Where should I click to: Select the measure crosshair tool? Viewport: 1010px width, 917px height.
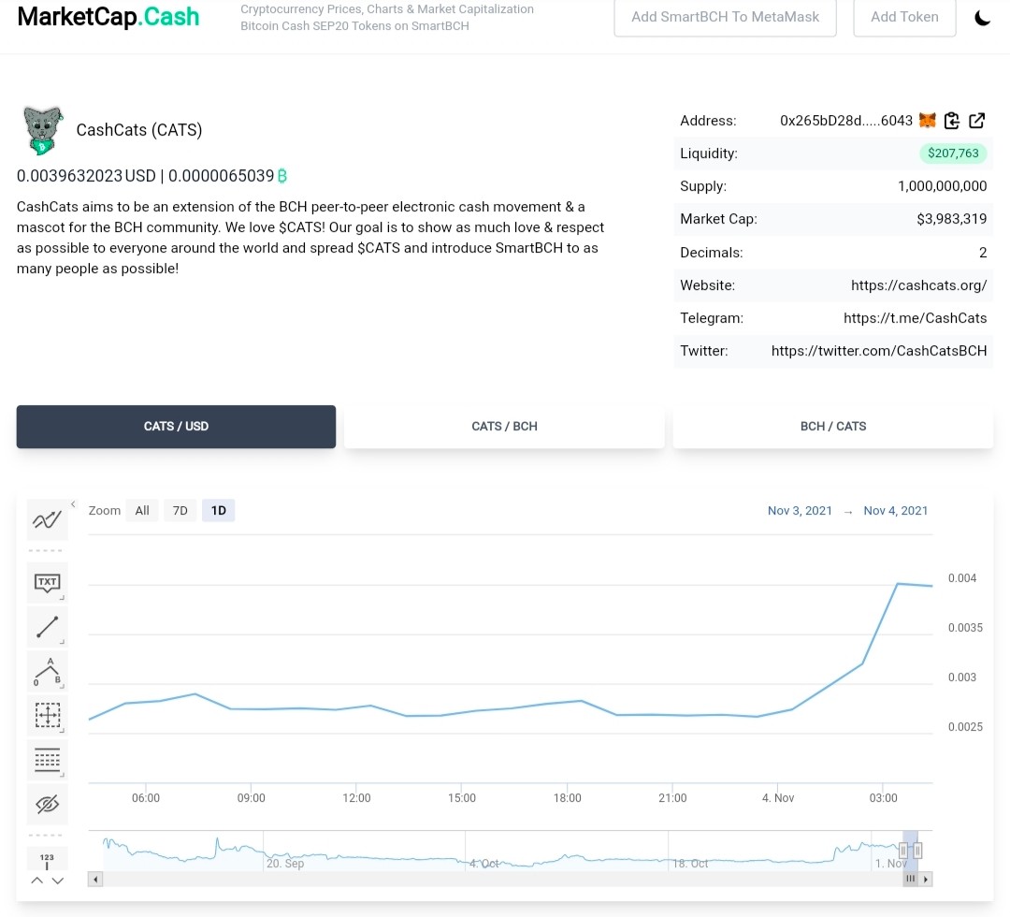[x=47, y=715]
